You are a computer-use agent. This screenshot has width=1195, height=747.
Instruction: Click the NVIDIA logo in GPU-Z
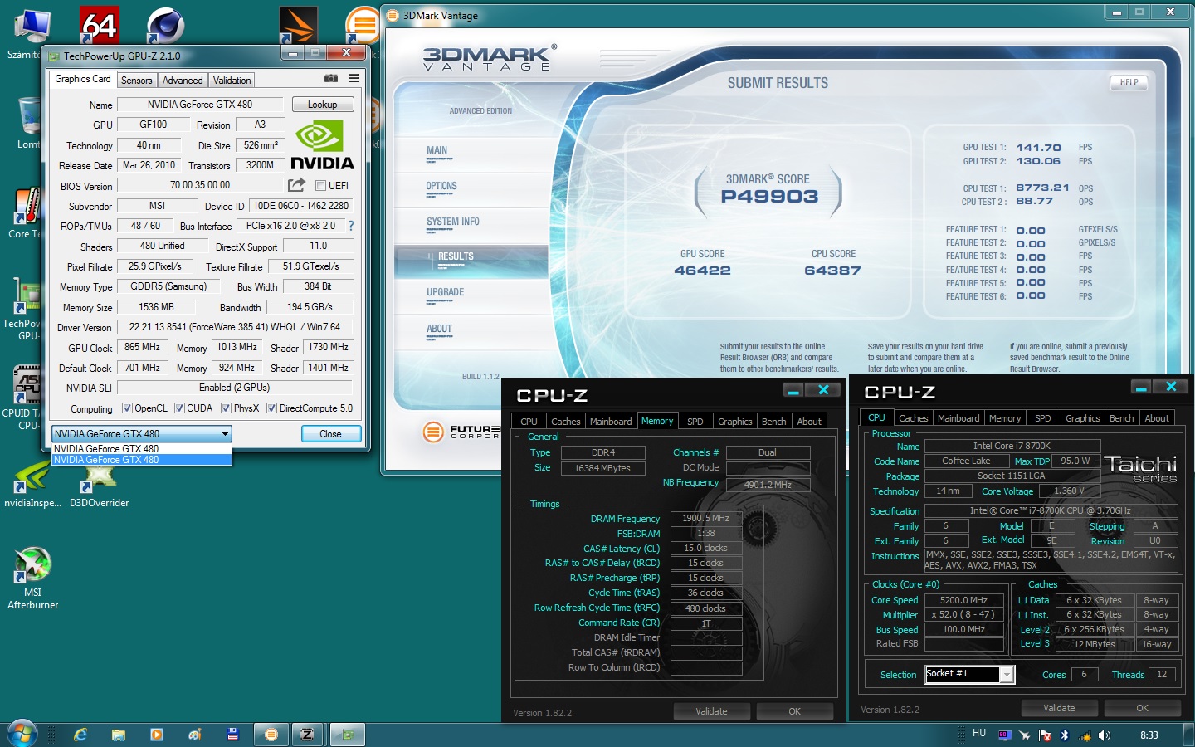[322, 145]
